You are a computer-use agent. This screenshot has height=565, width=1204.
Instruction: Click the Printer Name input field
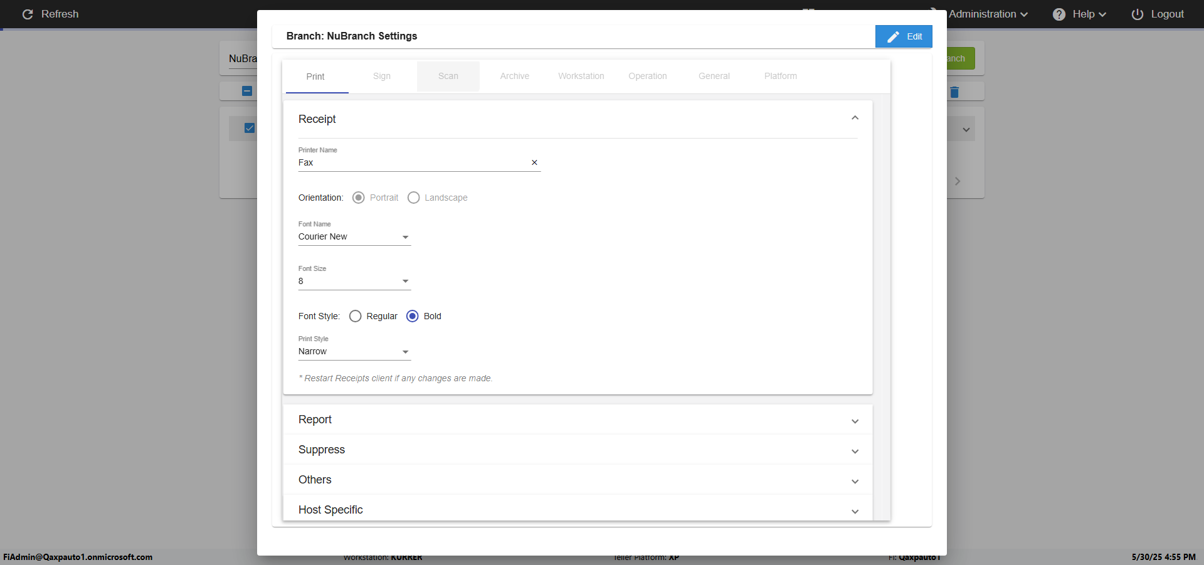(411, 163)
